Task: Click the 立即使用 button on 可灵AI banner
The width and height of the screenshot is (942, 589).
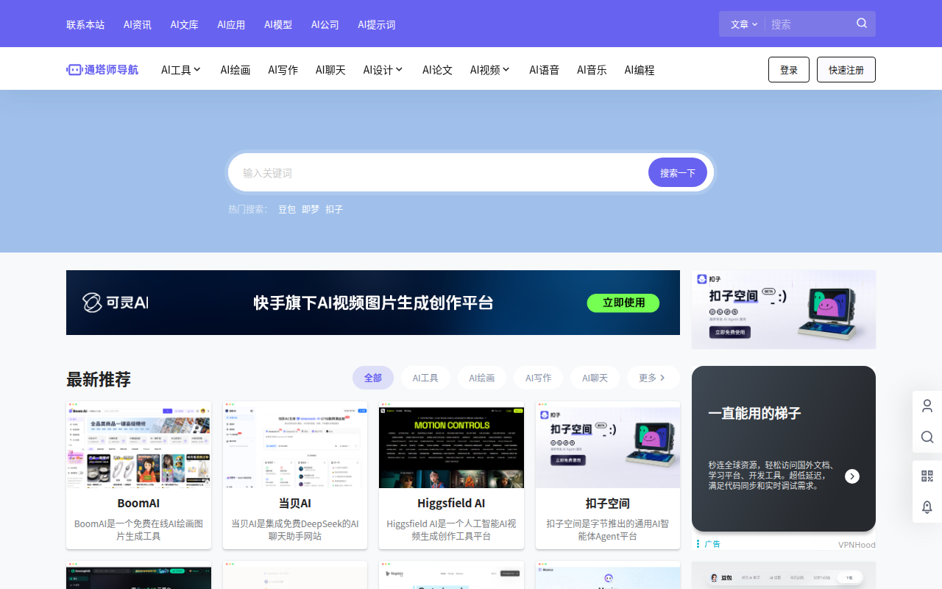Action: pos(623,303)
